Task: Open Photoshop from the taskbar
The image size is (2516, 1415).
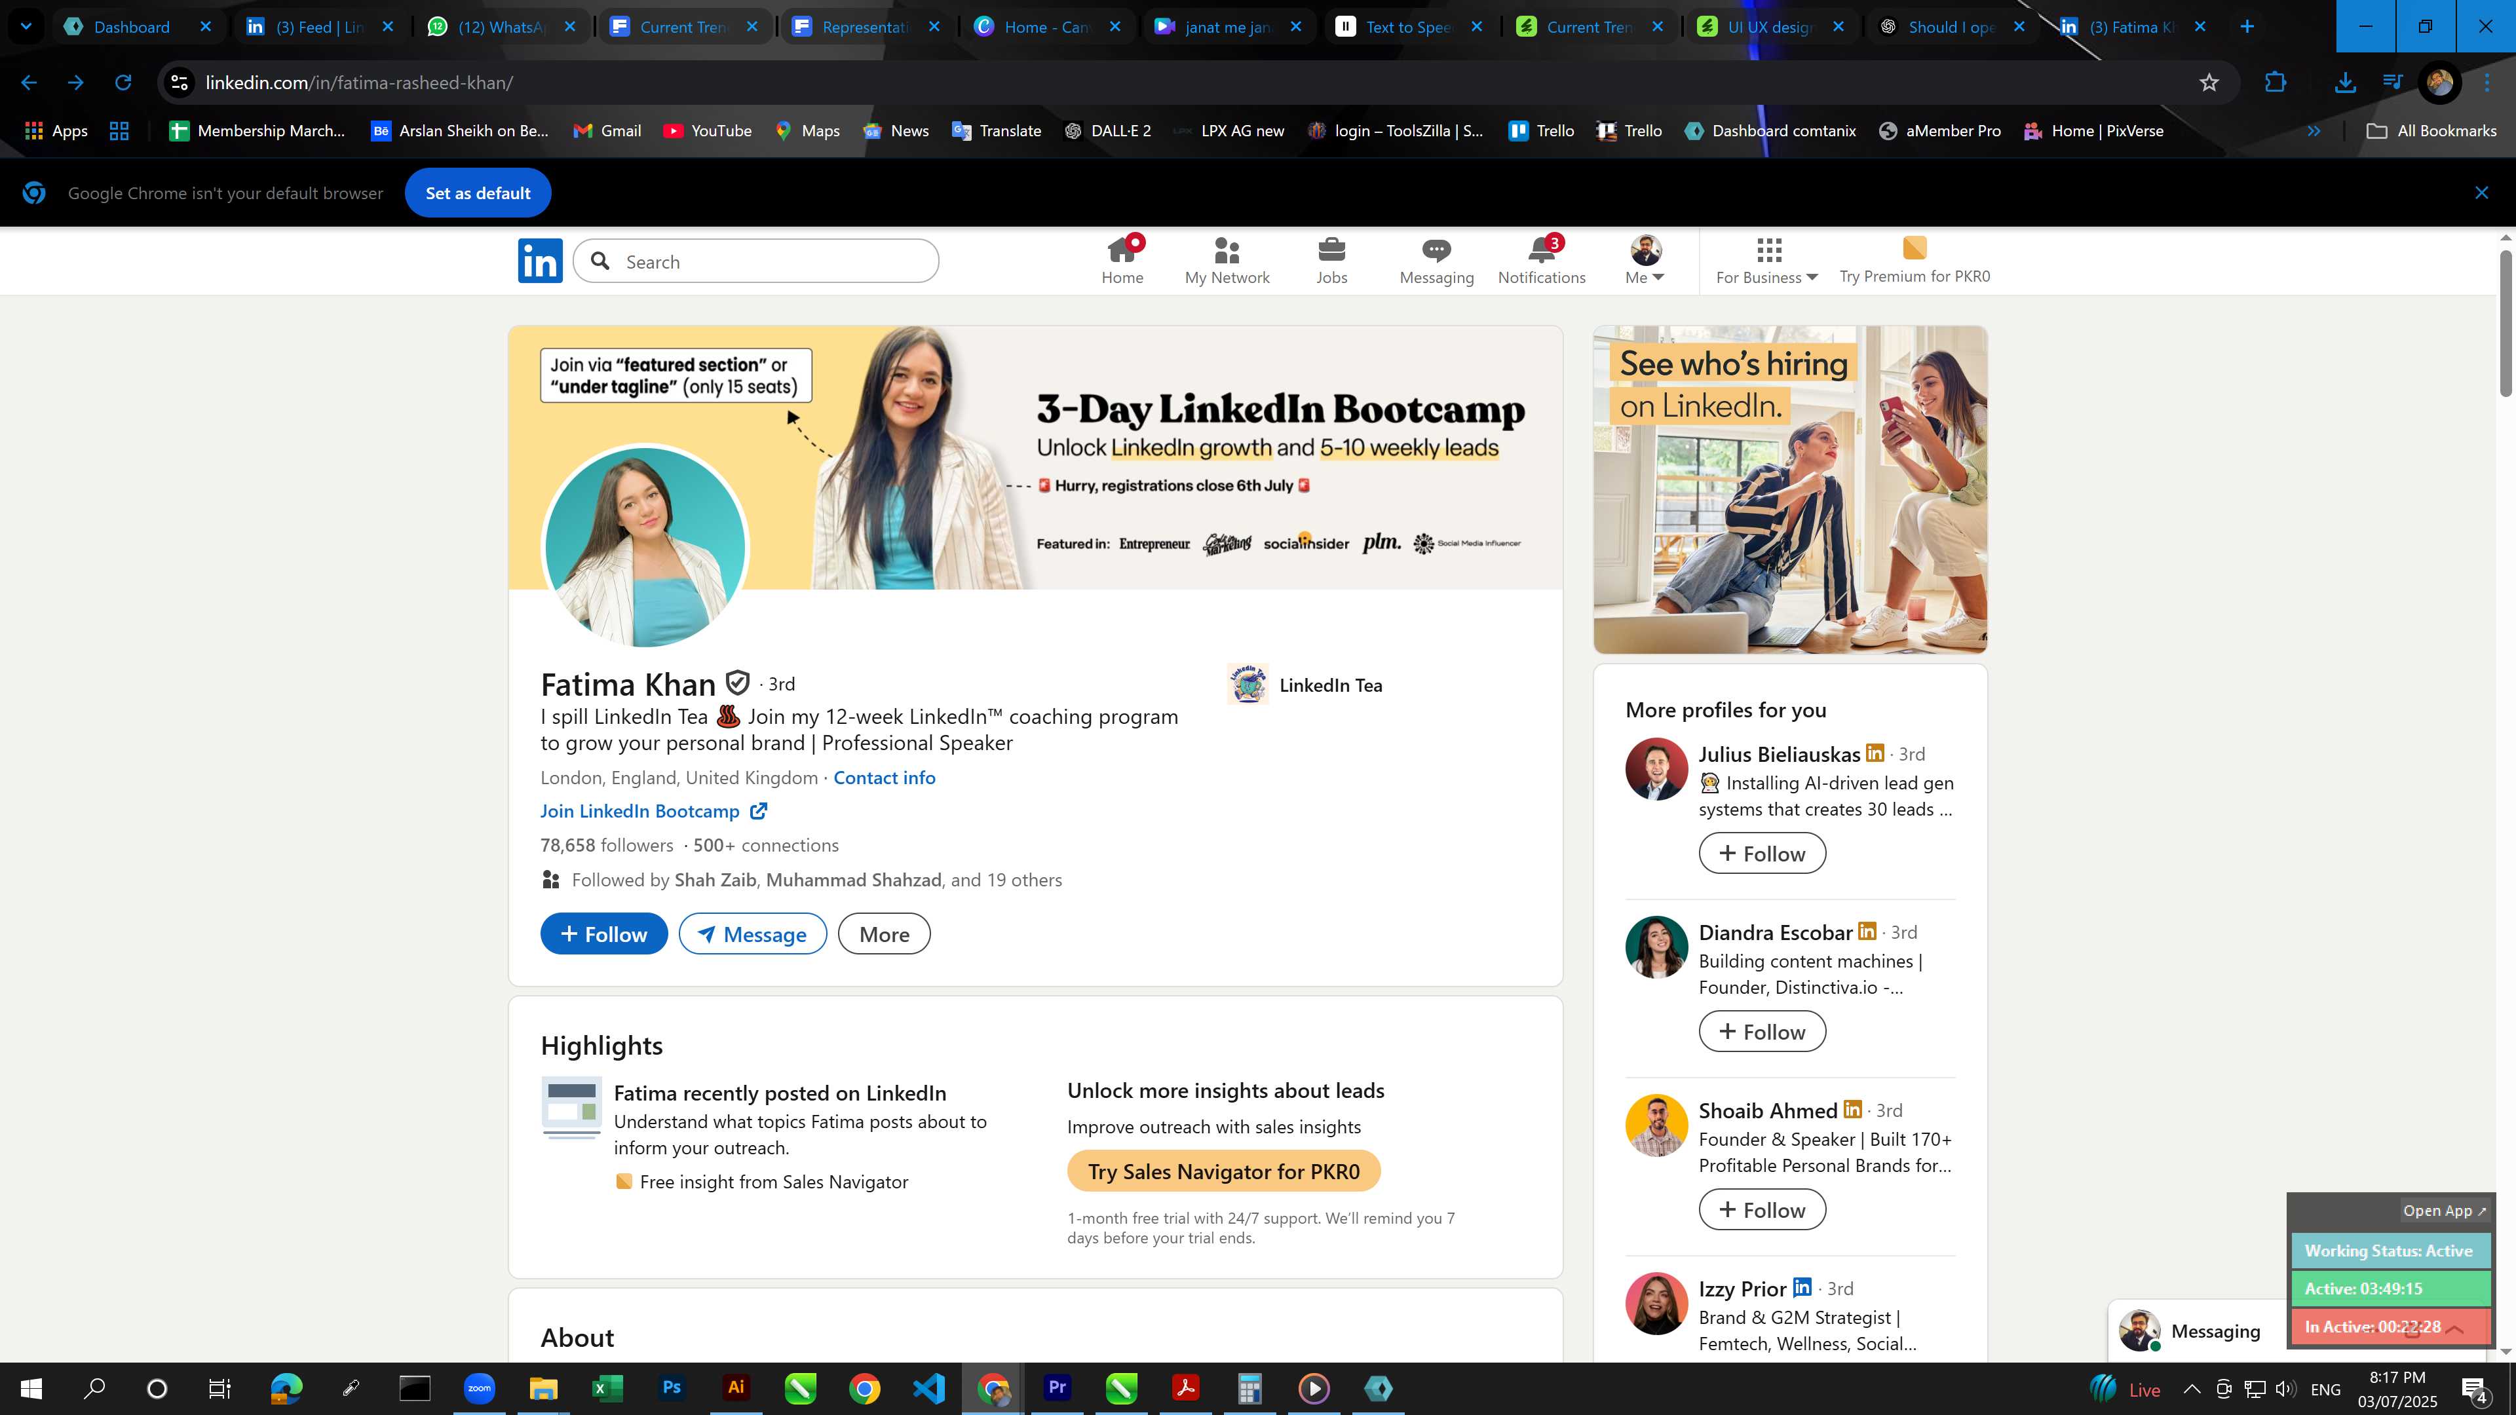Action: (672, 1387)
